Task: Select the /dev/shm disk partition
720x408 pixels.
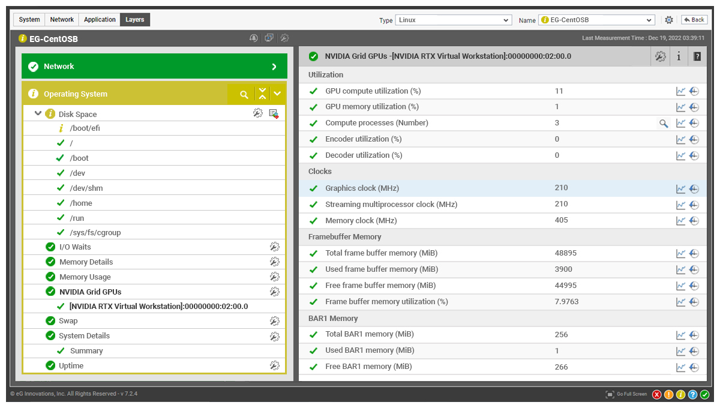Action: coord(86,188)
